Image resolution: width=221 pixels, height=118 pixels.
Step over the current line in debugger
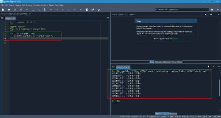click(57, 10)
